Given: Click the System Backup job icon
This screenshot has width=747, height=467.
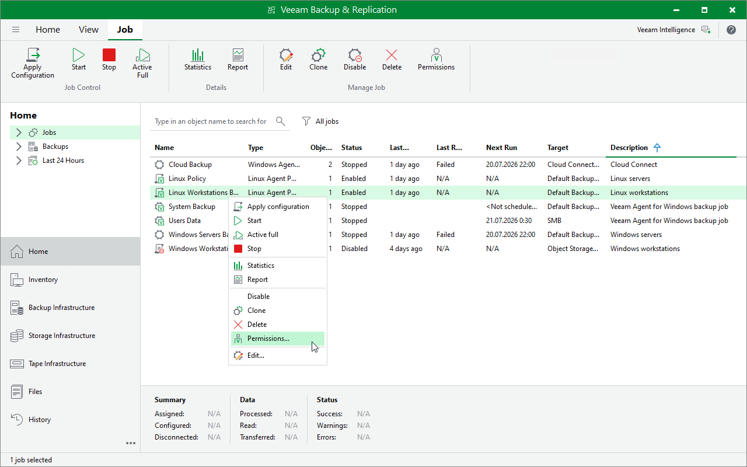Looking at the screenshot, I should [159, 207].
